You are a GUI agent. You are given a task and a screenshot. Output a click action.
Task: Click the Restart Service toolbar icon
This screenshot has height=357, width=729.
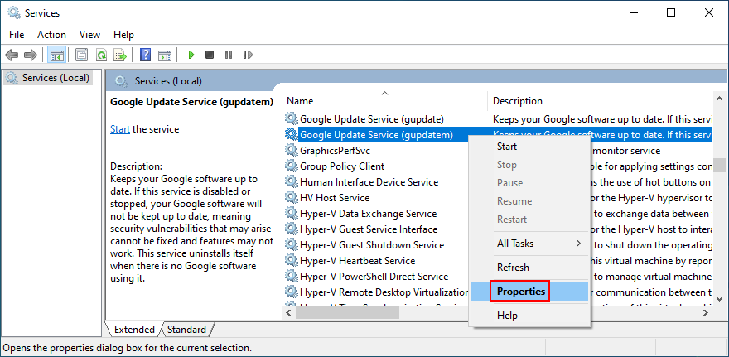(x=248, y=55)
